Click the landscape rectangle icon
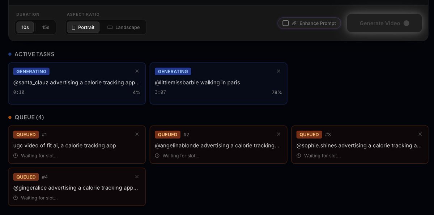The height and width of the screenshot is (215, 434). click(110, 27)
